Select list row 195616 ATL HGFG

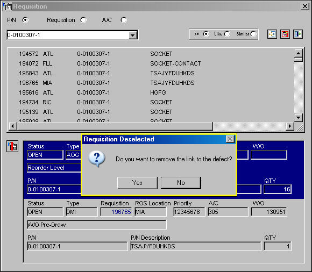(x=151, y=92)
